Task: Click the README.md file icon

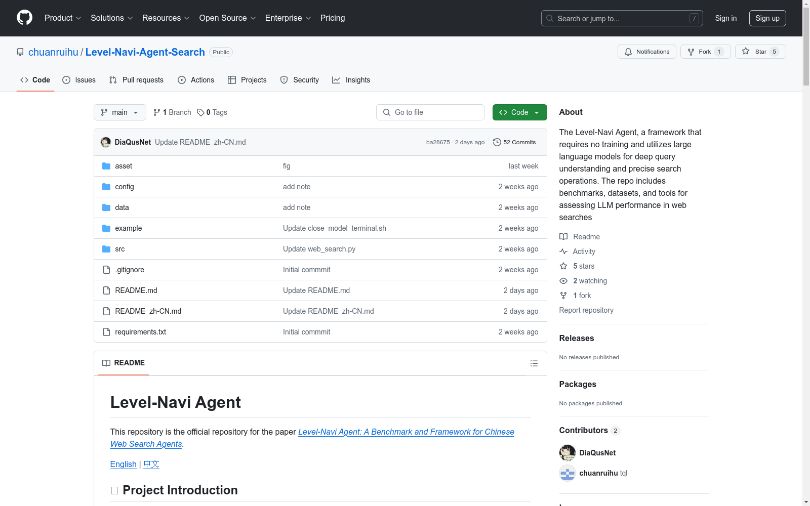Action: pyautogui.click(x=106, y=290)
